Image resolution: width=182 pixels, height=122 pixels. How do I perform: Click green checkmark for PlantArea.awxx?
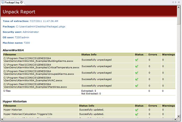coord(137,86)
